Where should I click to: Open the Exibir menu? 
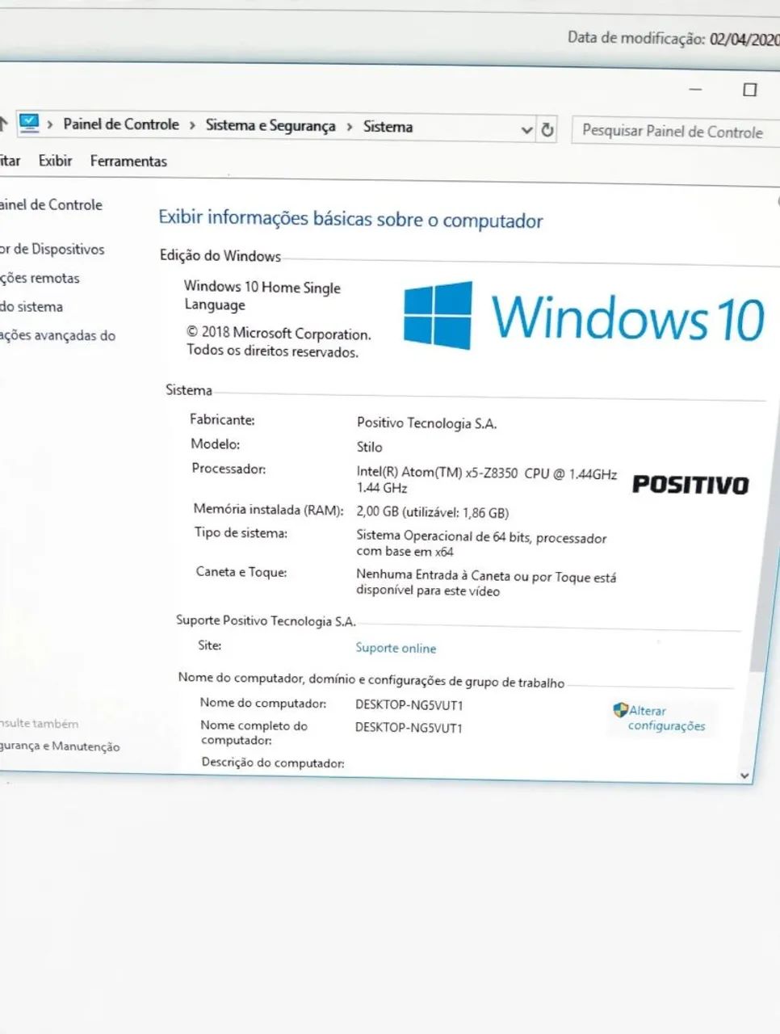click(x=55, y=161)
